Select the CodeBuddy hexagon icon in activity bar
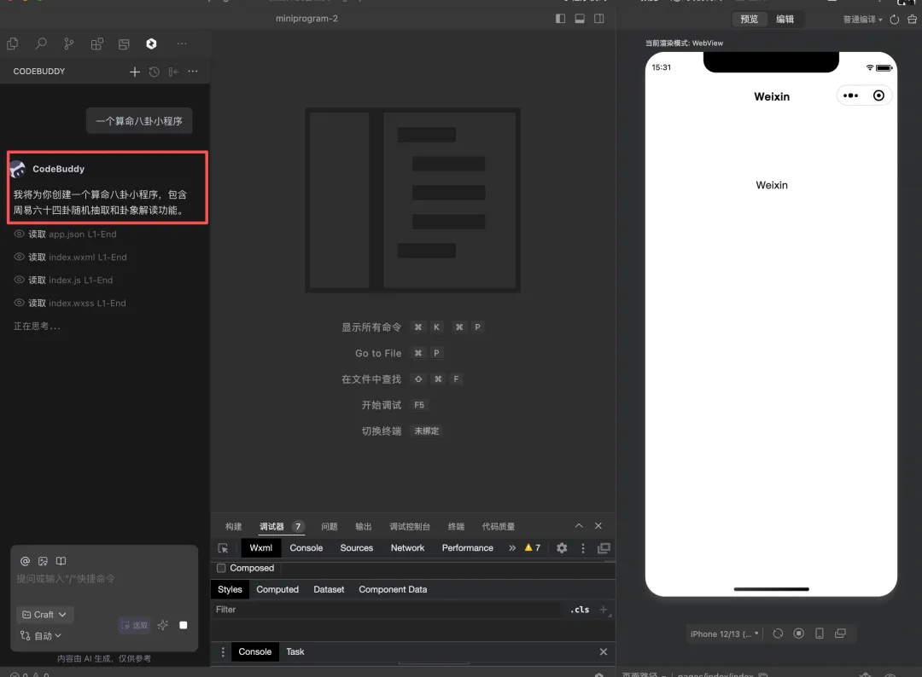 point(151,44)
